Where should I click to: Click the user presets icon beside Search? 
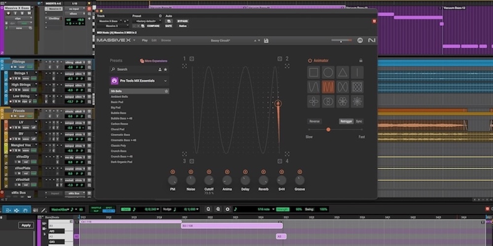pos(160,69)
